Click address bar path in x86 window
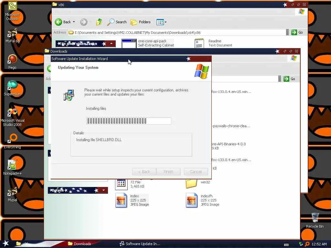 [177, 33]
